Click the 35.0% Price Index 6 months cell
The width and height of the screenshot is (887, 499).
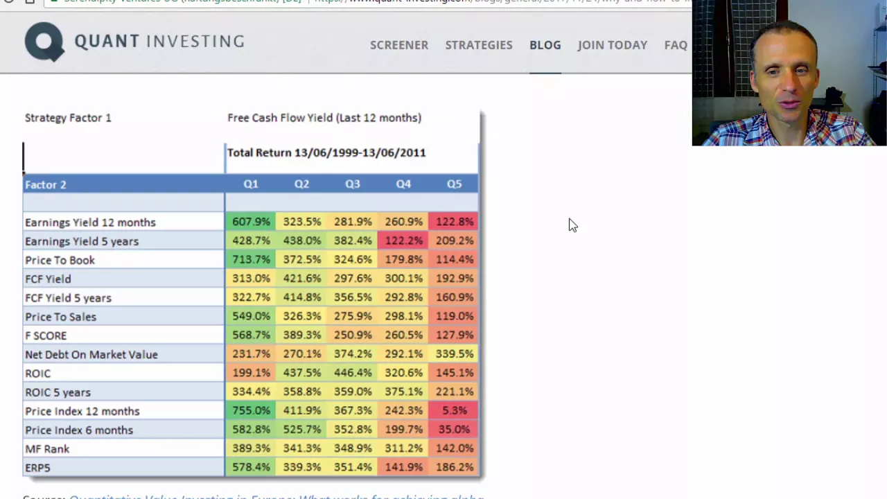click(x=454, y=429)
